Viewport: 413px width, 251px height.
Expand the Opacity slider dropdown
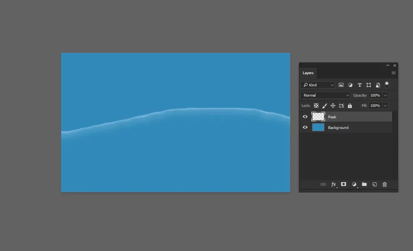coord(386,95)
